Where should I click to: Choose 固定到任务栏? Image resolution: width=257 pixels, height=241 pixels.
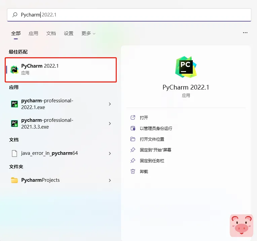(x=152, y=161)
